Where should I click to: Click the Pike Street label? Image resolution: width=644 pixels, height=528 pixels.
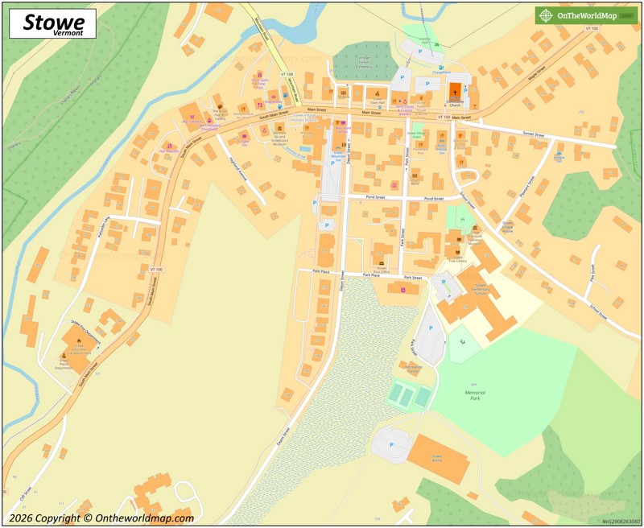pos(592,273)
